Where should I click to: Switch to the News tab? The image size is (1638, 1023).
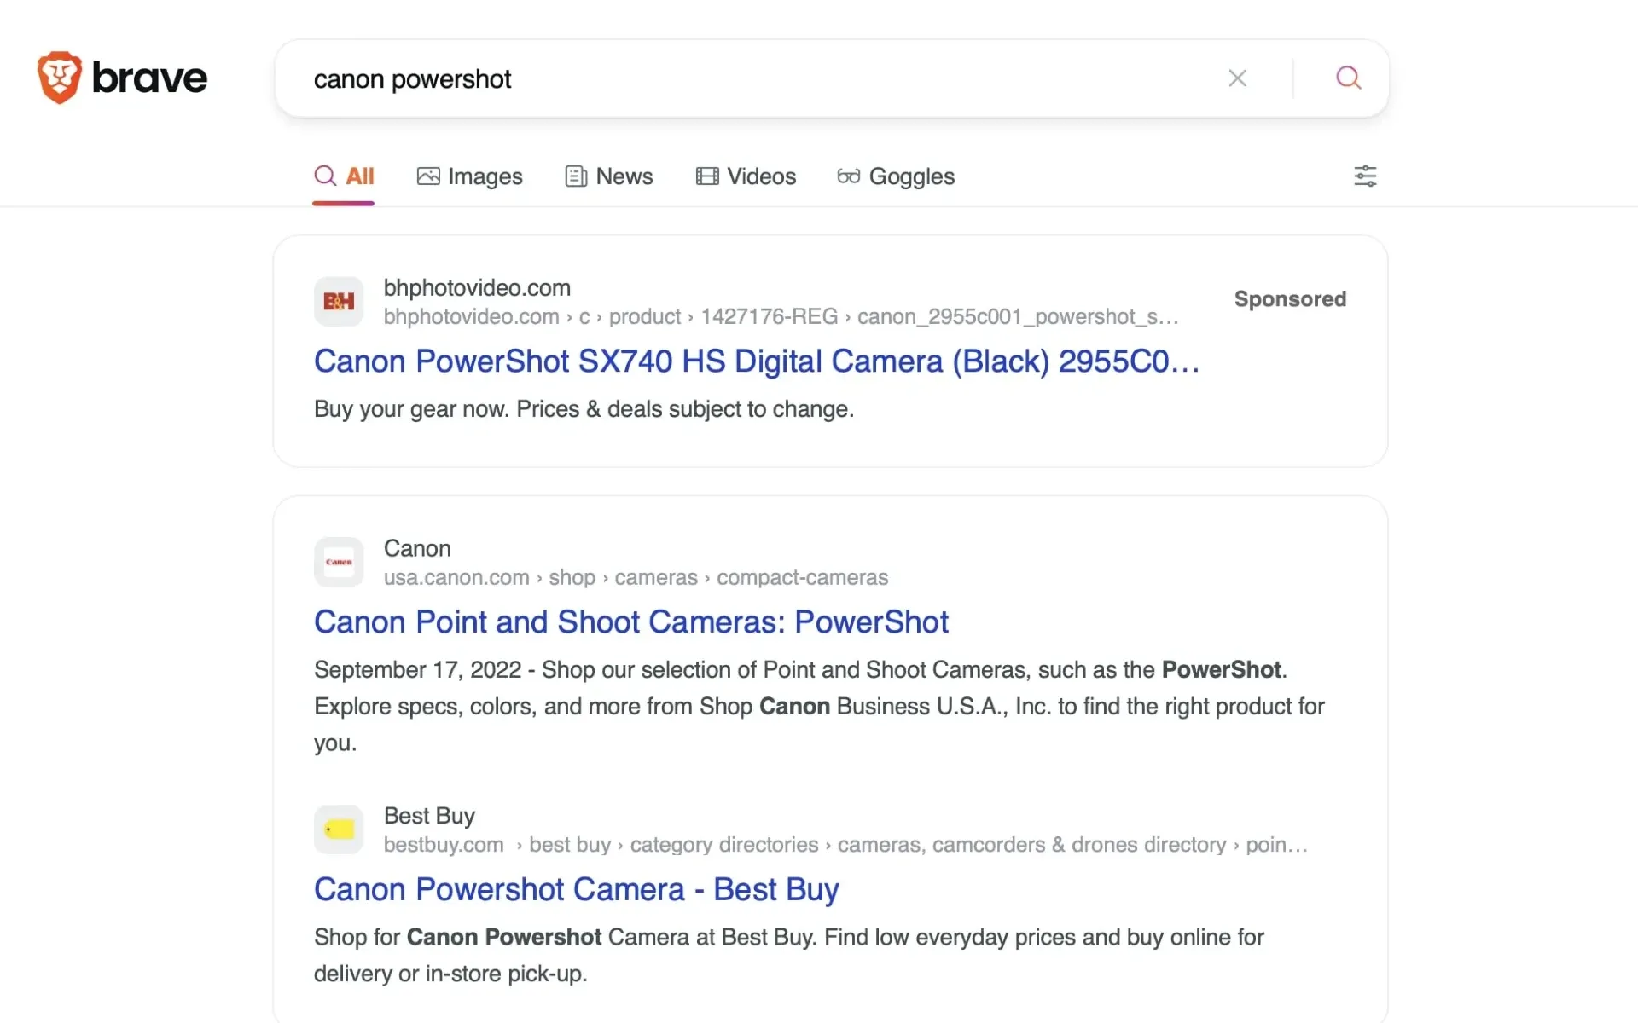(609, 176)
